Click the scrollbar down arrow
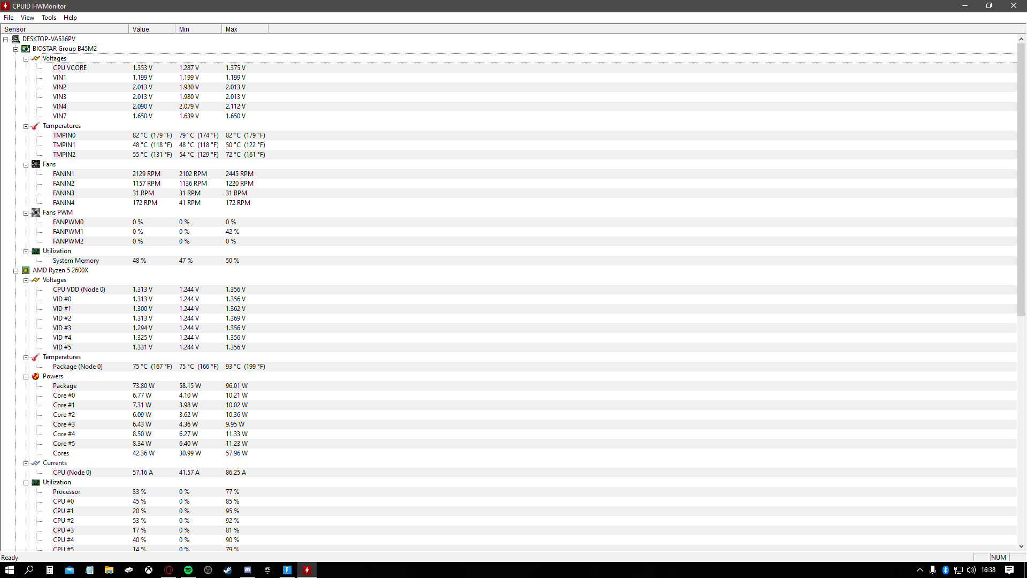 click(x=1021, y=546)
